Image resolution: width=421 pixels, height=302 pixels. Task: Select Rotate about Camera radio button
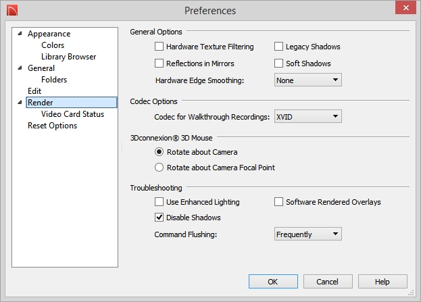[x=159, y=152]
